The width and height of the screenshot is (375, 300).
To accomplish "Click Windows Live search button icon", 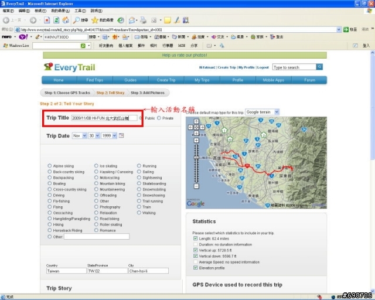I will (83, 46).
